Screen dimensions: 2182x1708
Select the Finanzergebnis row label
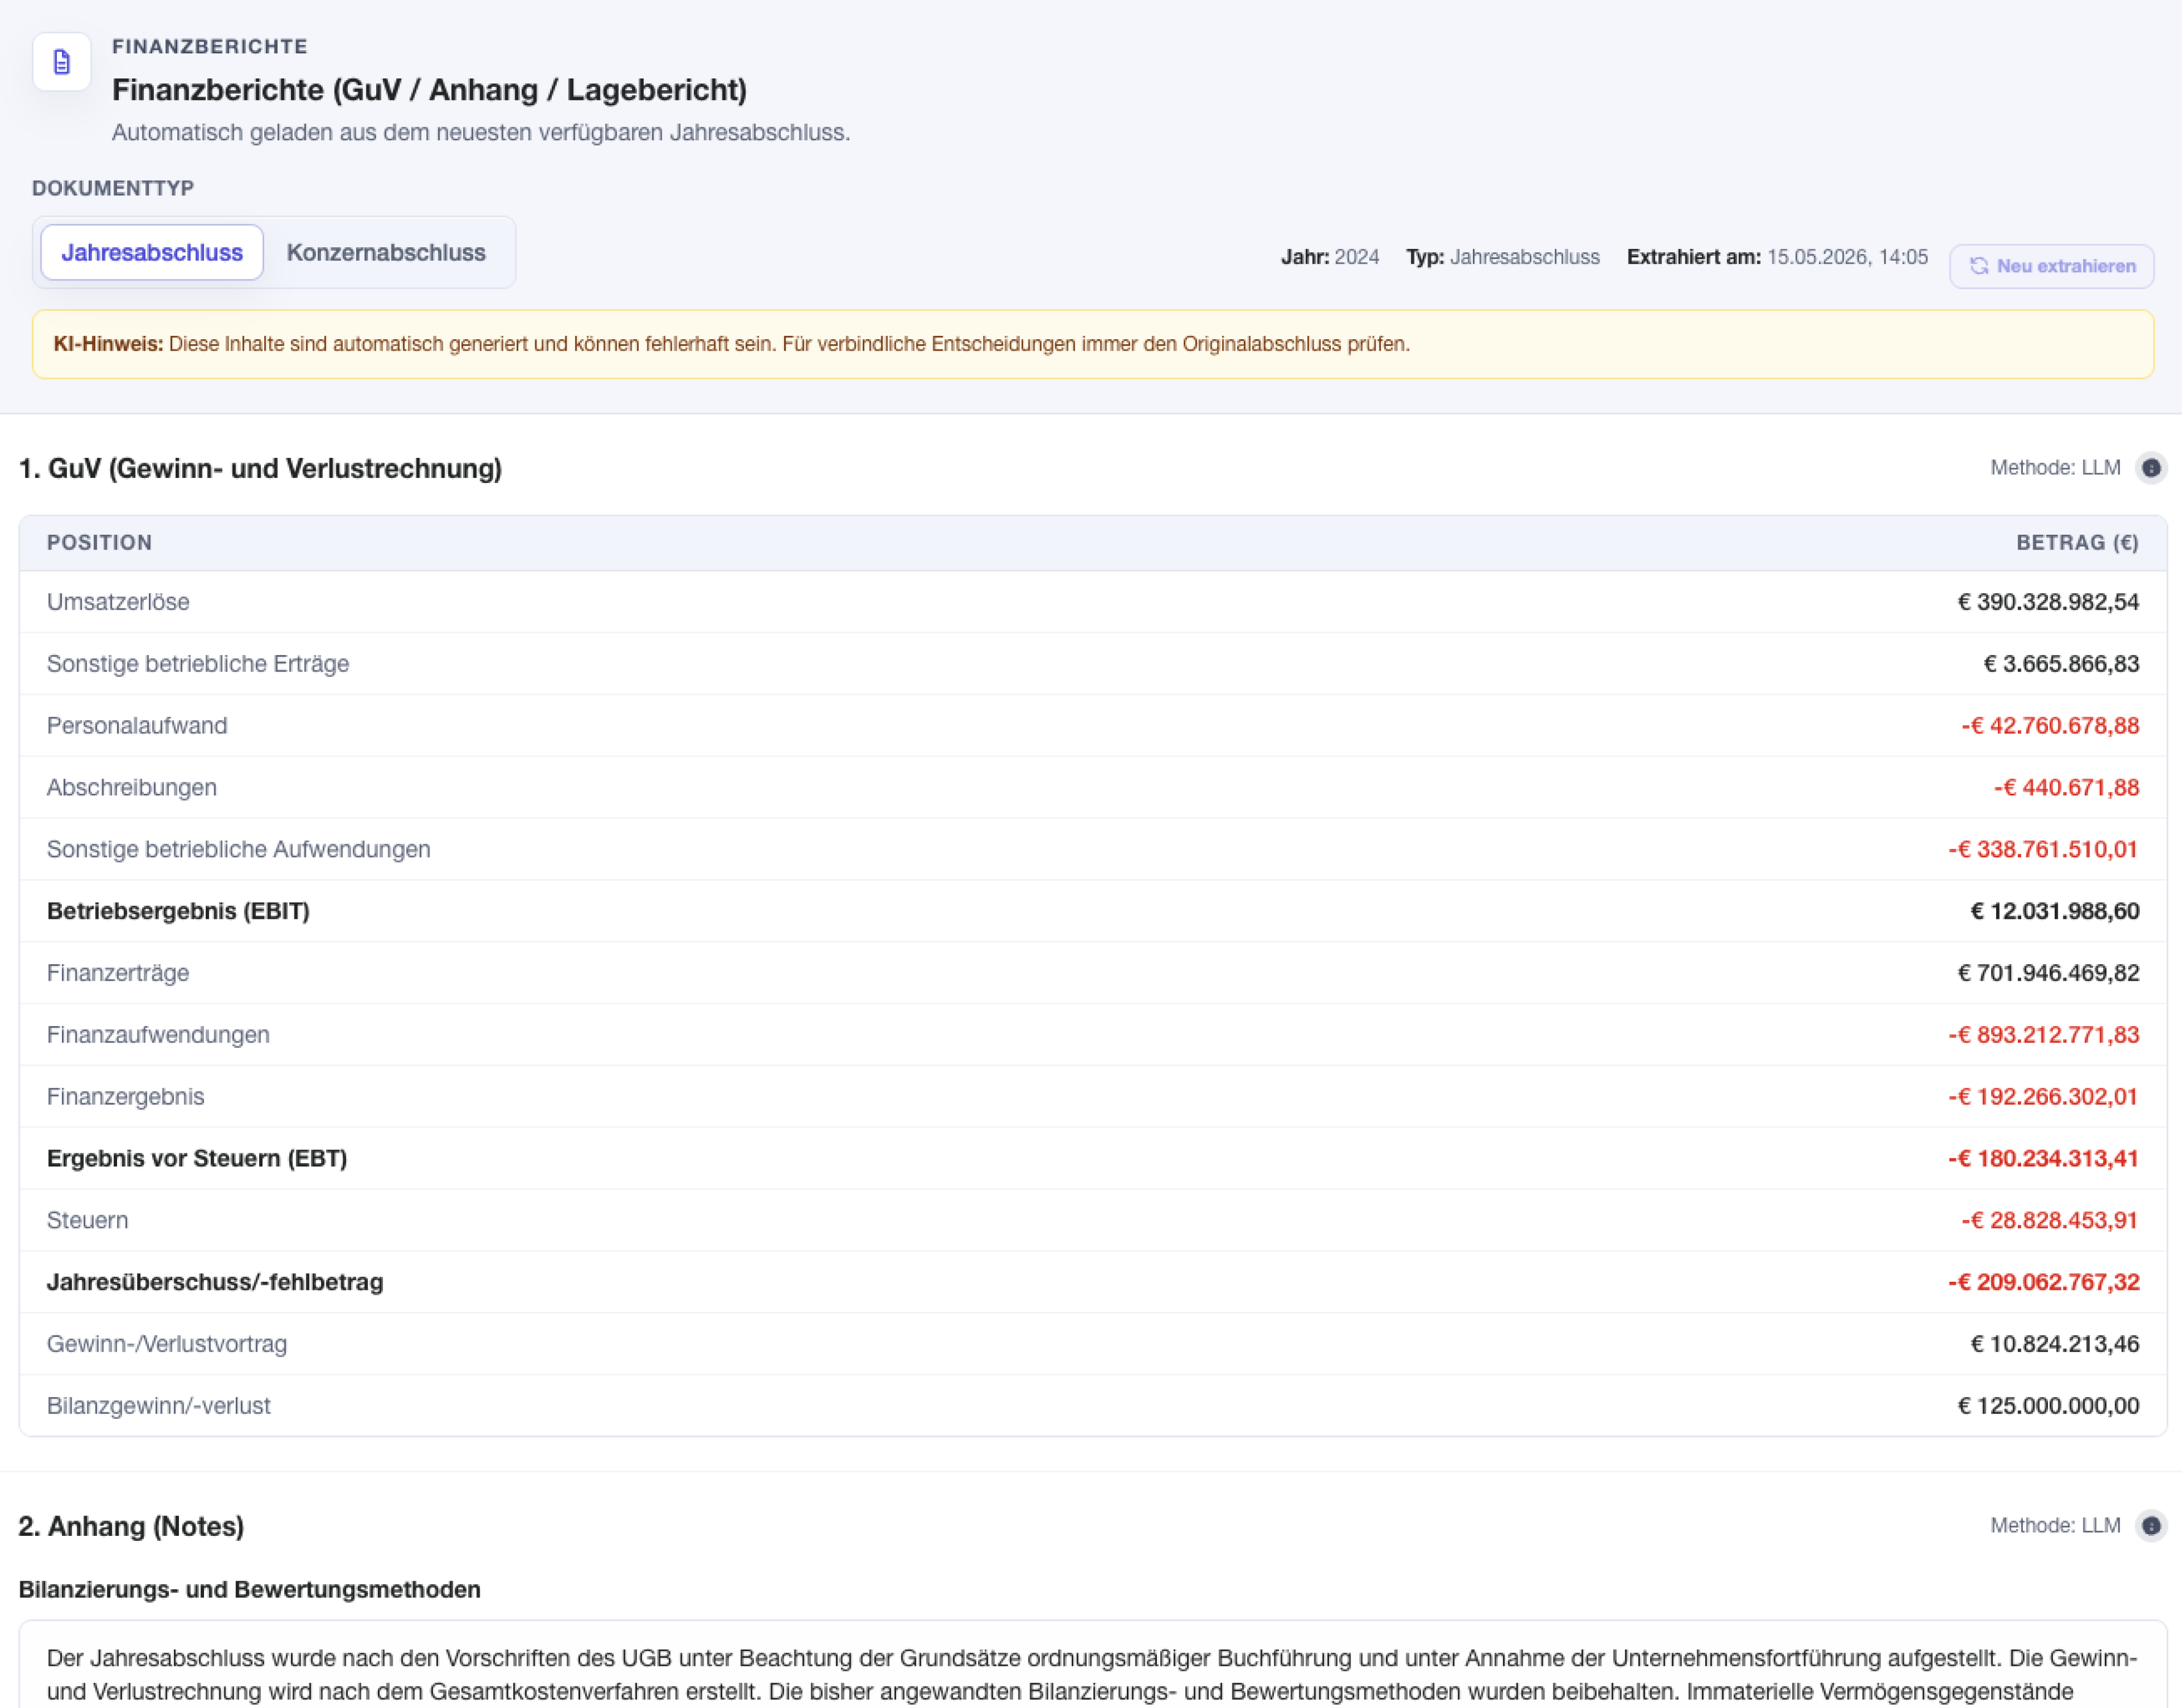(x=126, y=1097)
